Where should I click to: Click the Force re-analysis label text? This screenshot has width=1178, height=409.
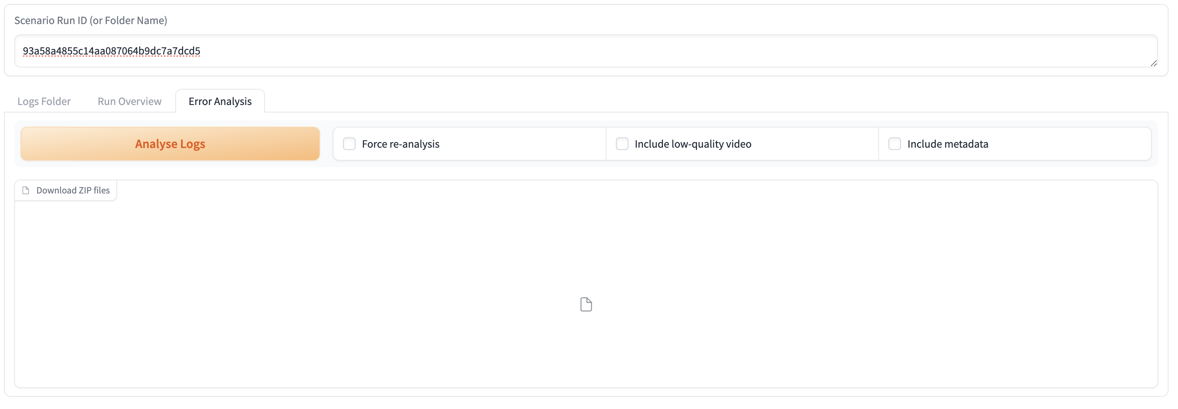click(401, 144)
